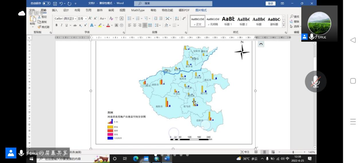Image resolution: width=363 pixels, height=163 pixels.
Task: Center-align the paragraph text
Action: (x=135, y=25)
